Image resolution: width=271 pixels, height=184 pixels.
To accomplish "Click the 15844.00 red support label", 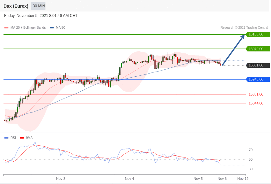I will pyautogui.click(x=256, y=103).
